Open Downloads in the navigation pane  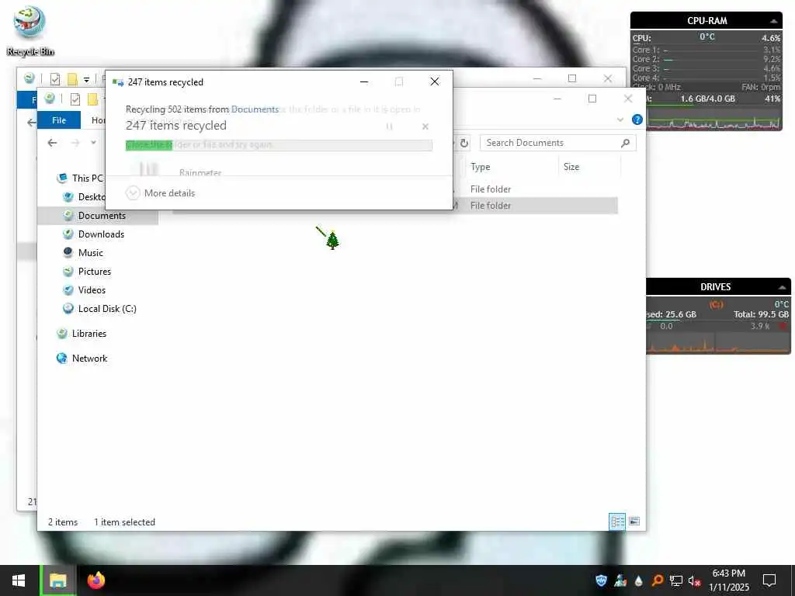point(93,234)
